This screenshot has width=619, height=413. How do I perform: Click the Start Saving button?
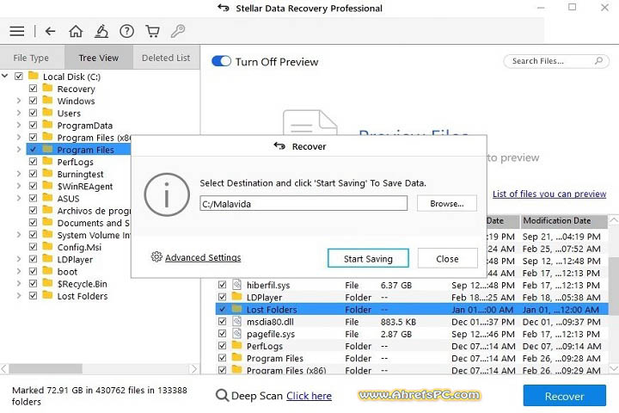coord(368,258)
